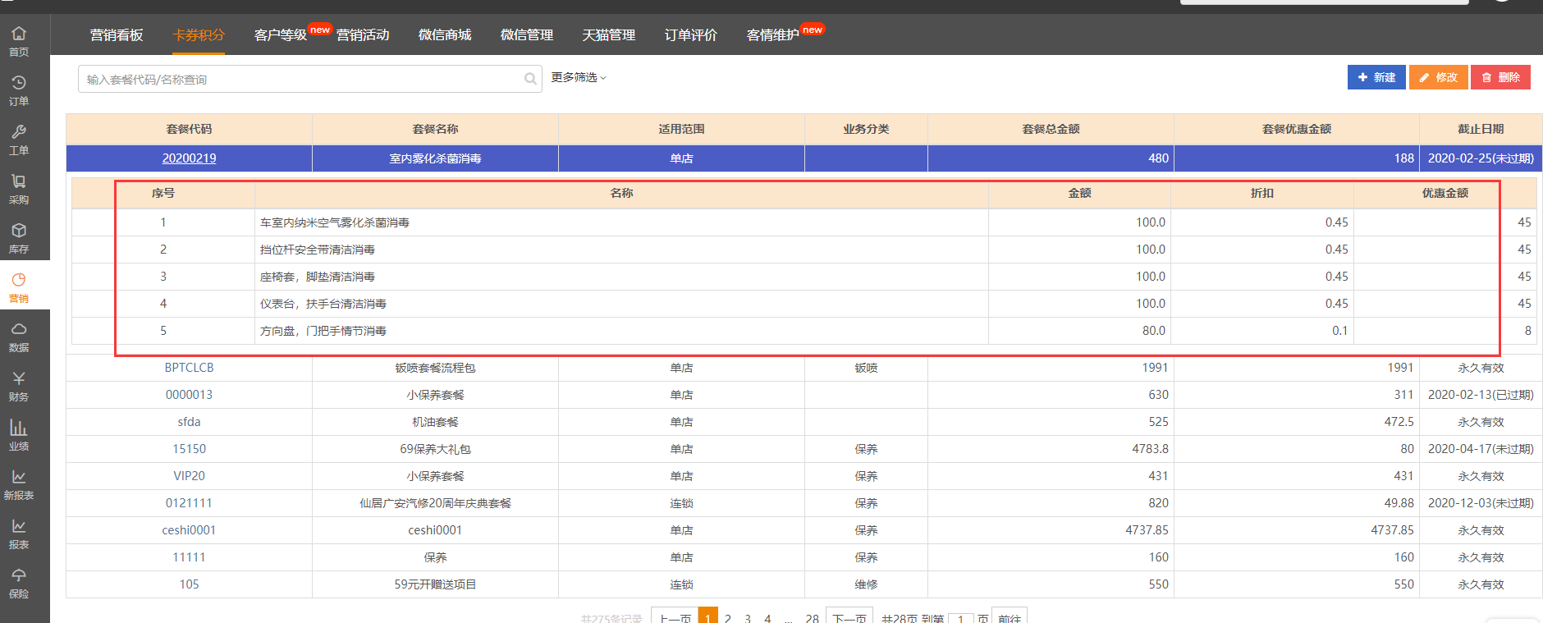This screenshot has width=1543, height=623.
Task: Open the 新报表 new reports sidebar icon
Action: 19,483
